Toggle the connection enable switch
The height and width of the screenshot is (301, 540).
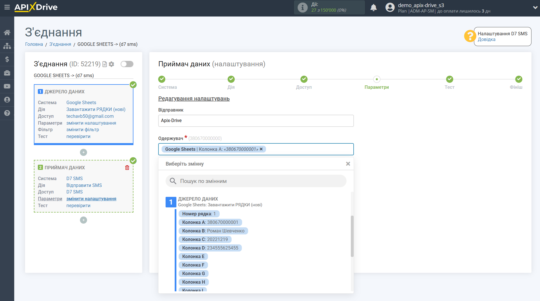click(x=127, y=64)
